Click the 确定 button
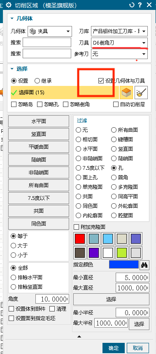156x354 pixels. click(114, 348)
